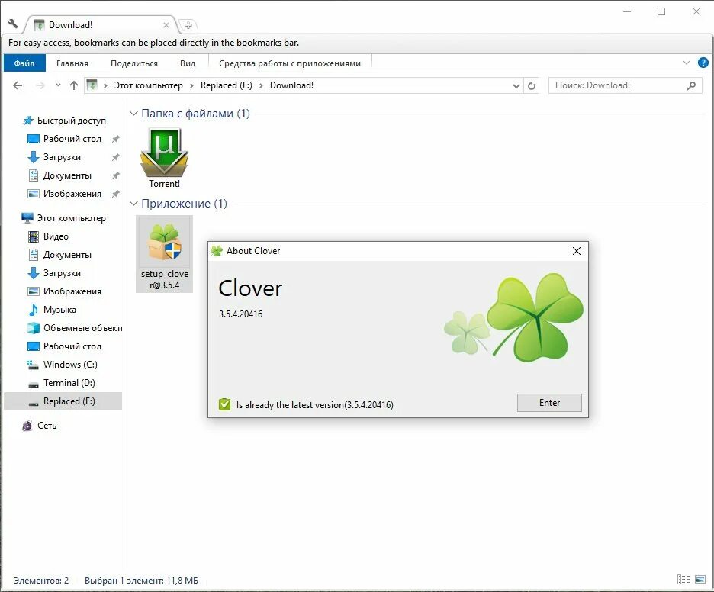Open the Вид ribbon tab
This screenshot has height=592, width=714.
188,63
